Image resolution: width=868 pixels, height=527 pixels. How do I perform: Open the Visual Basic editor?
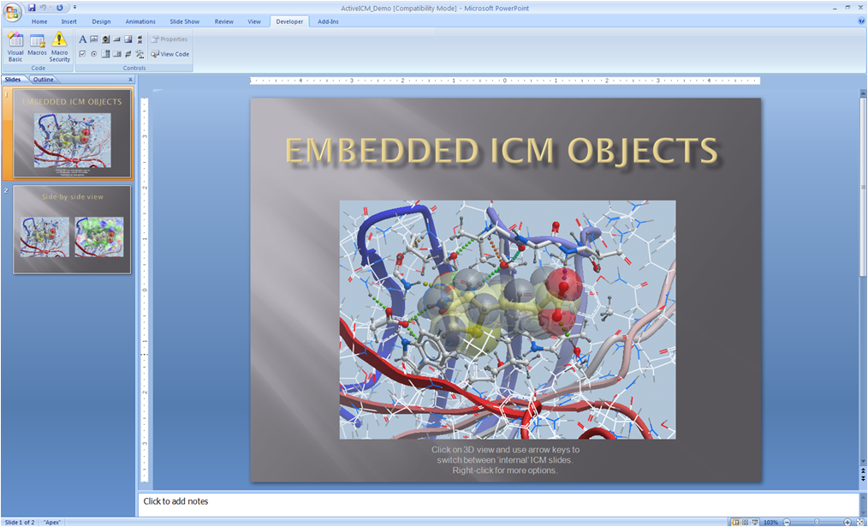click(x=15, y=47)
